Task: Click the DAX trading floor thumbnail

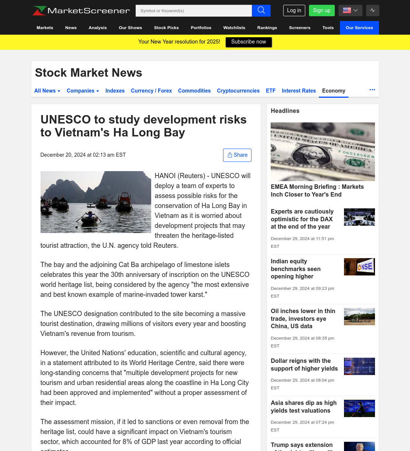Action: pyautogui.click(x=359, y=217)
